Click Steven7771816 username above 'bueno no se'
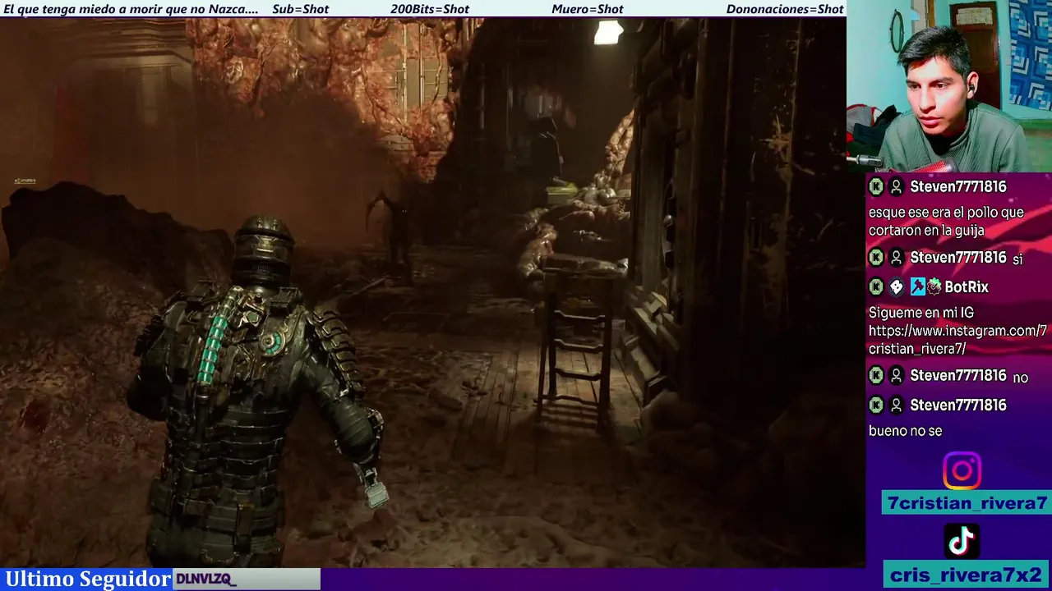This screenshot has height=591, width=1052. tap(958, 405)
